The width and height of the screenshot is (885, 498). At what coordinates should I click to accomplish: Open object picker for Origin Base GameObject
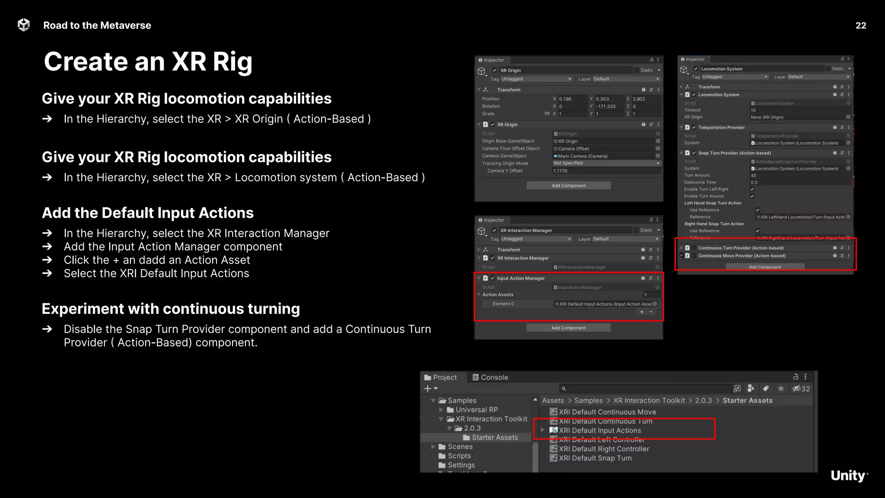658,141
